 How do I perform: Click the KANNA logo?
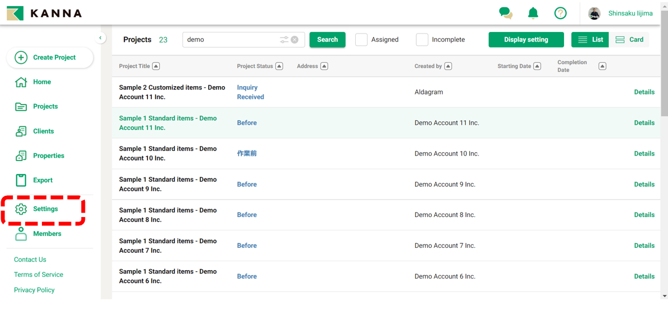44,13
